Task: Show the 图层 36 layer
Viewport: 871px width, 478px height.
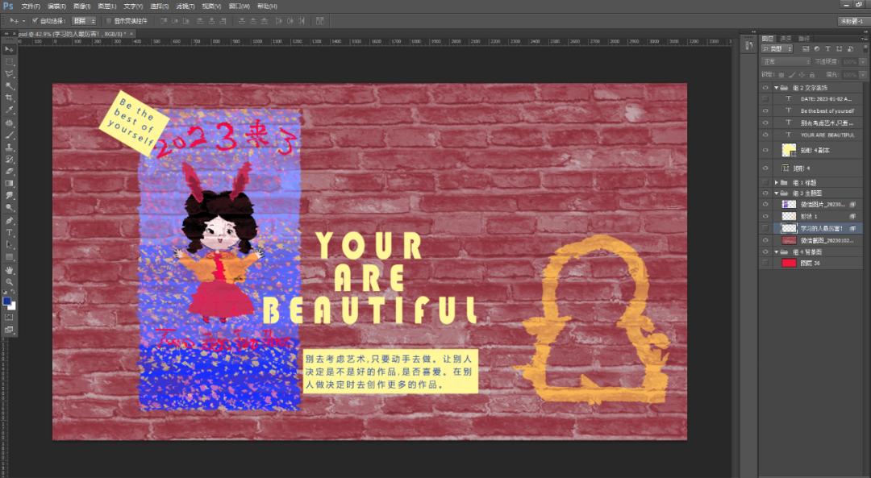Action: click(766, 263)
